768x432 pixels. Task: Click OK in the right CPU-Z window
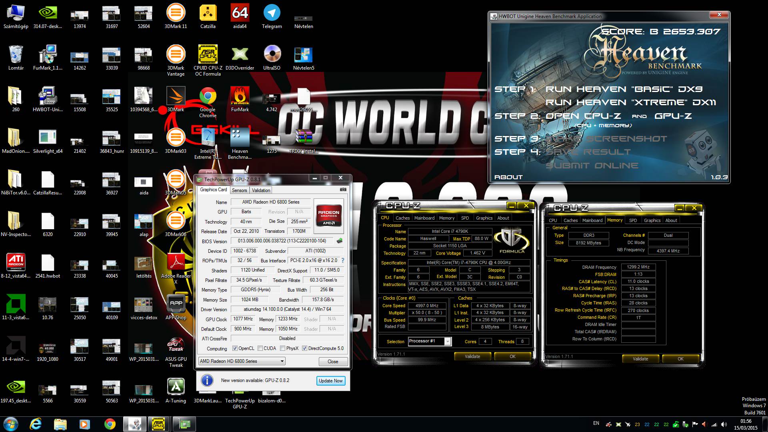click(680, 359)
